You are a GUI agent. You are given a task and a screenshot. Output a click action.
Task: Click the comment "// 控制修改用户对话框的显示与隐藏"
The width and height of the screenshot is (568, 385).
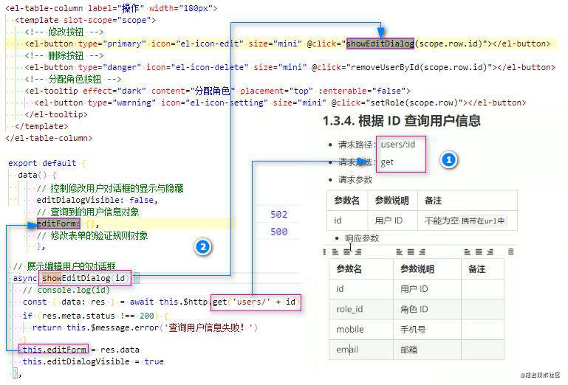coord(110,188)
